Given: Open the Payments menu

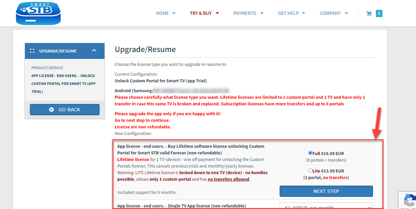Looking at the screenshot, I should pyautogui.click(x=245, y=13).
